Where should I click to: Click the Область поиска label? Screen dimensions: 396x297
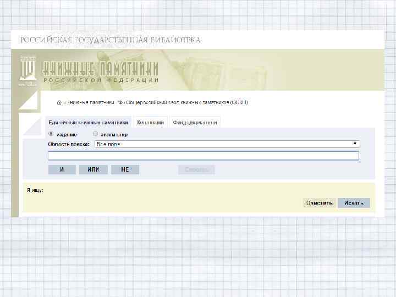[69, 144]
